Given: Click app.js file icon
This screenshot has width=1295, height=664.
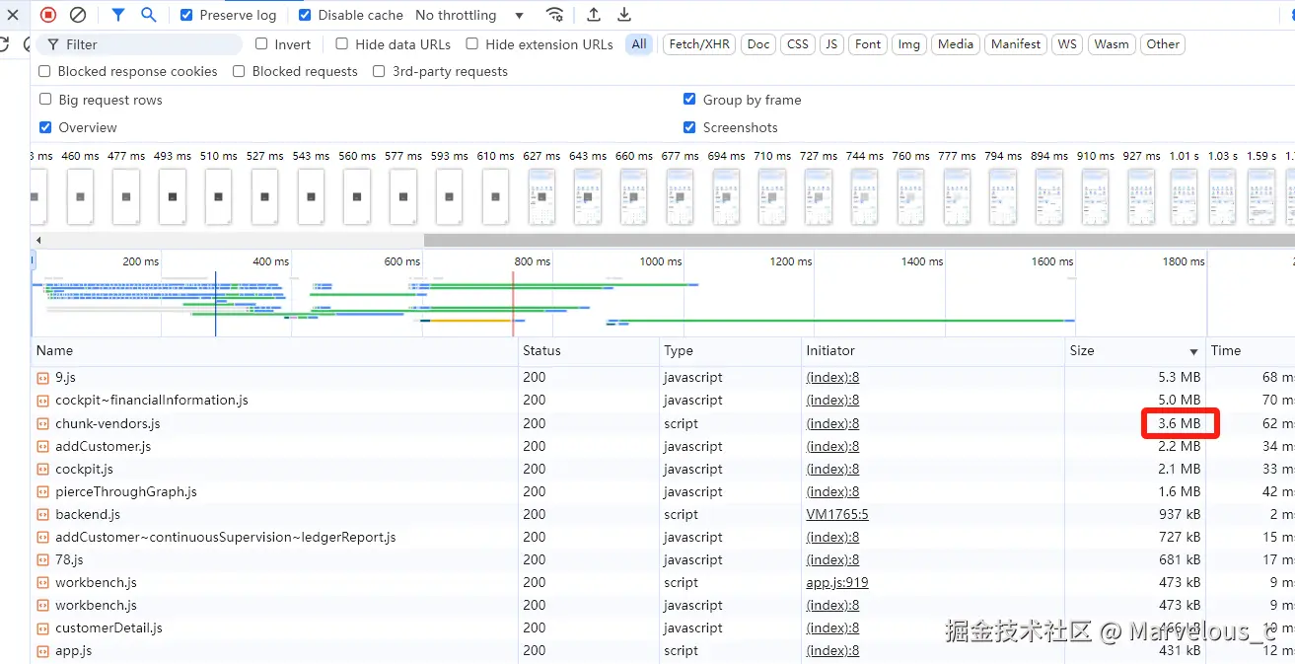Looking at the screenshot, I should (42, 651).
